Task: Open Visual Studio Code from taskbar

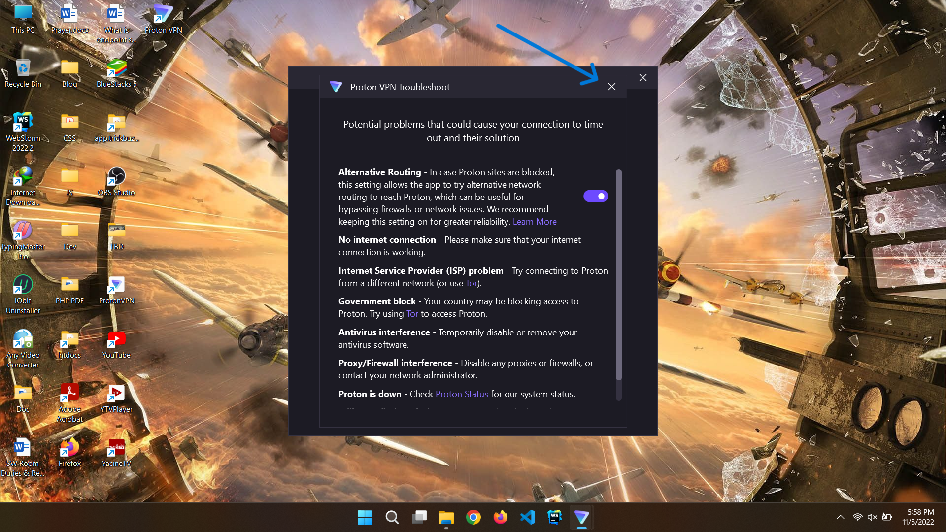Action: coord(527,517)
